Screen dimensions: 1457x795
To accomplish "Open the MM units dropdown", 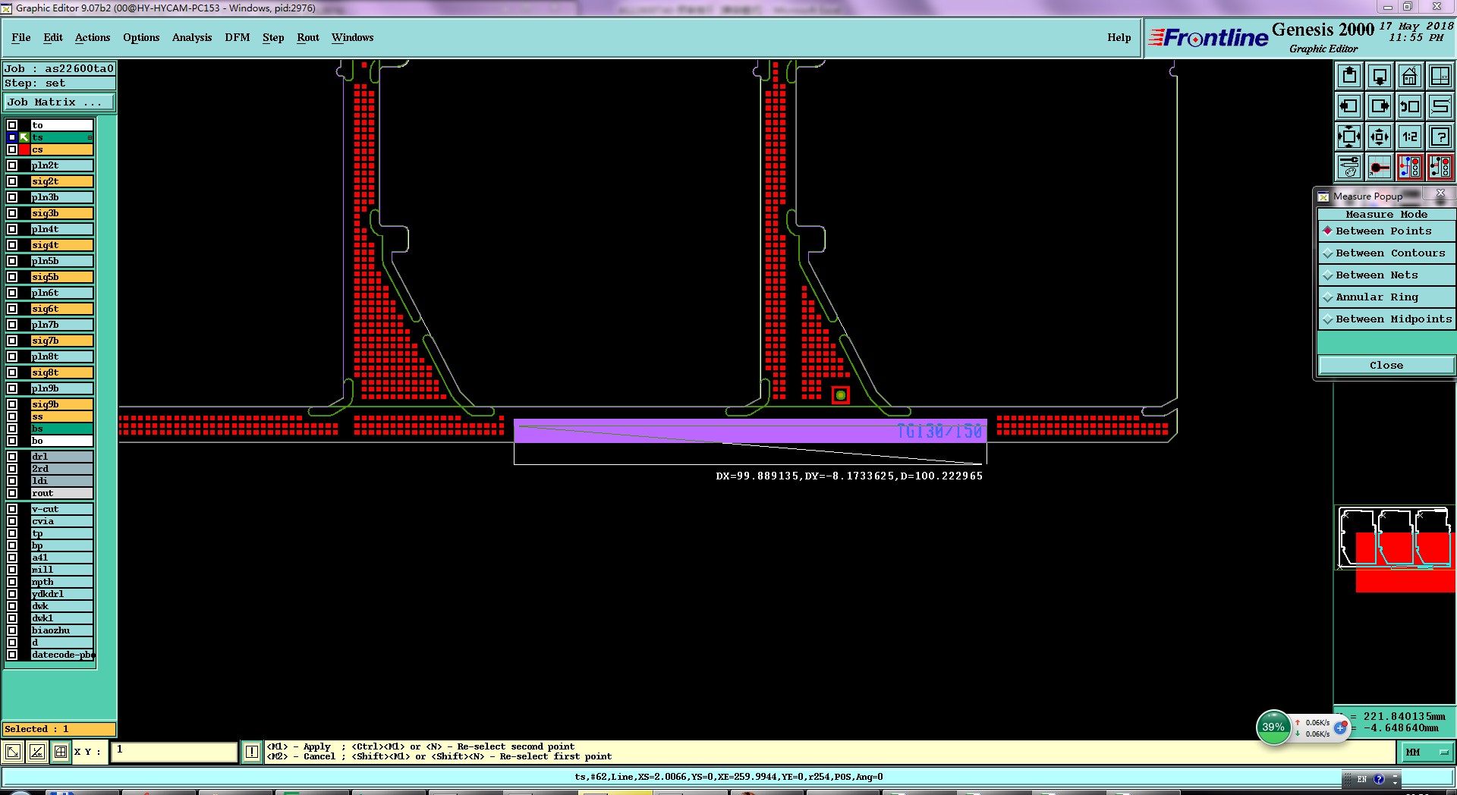I will pyautogui.click(x=1426, y=753).
